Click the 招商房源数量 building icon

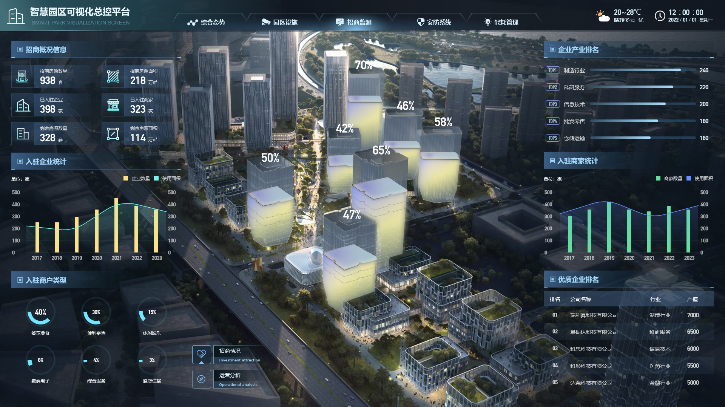(x=22, y=77)
